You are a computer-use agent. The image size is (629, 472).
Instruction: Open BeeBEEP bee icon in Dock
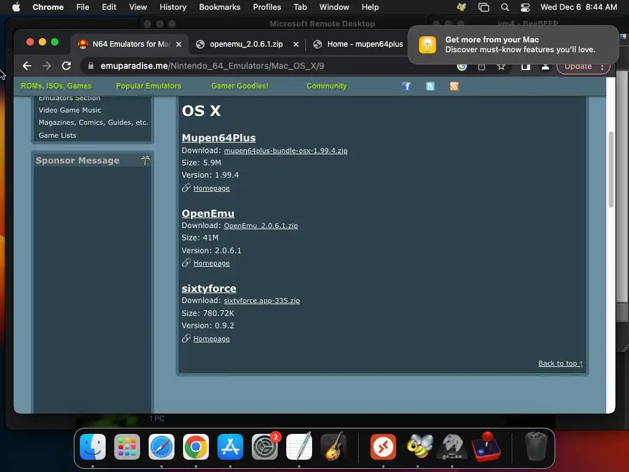coord(419,447)
